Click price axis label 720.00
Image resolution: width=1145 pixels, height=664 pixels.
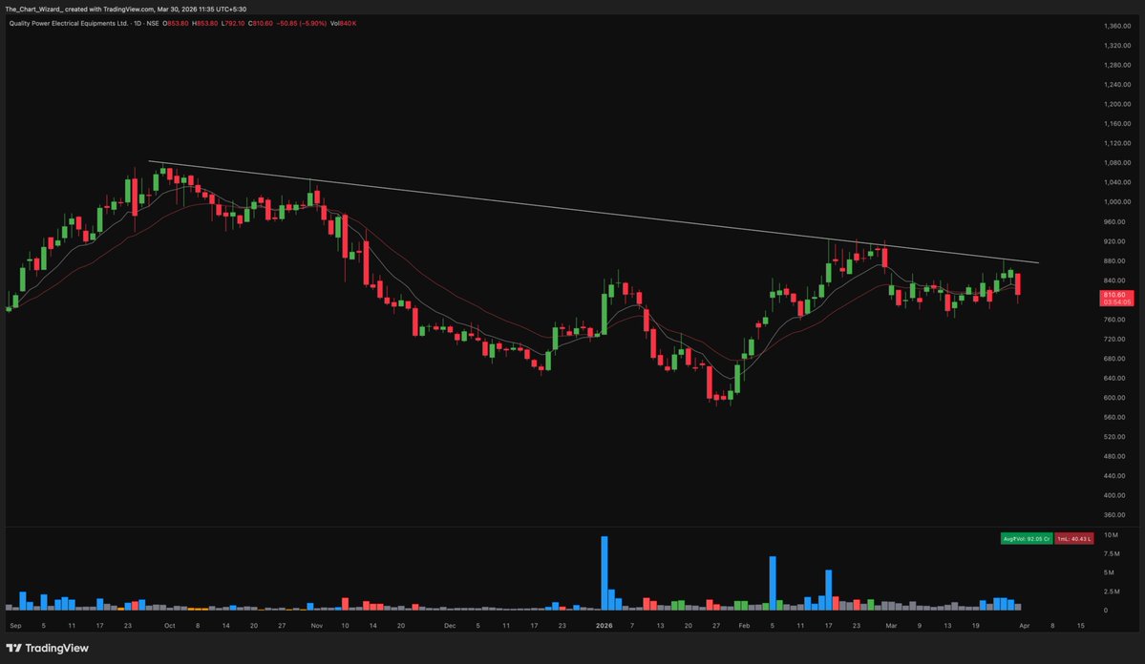point(1114,340)
